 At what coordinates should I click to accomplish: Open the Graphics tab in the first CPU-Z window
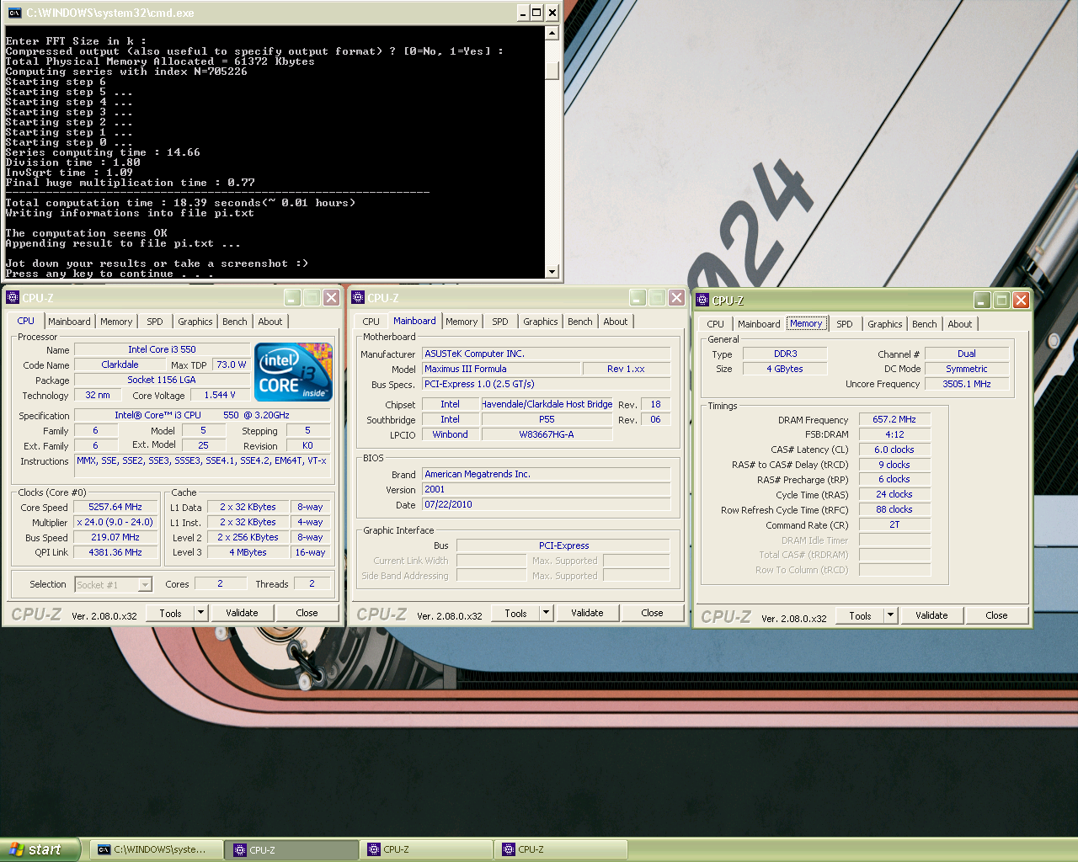tap(195, 322)
